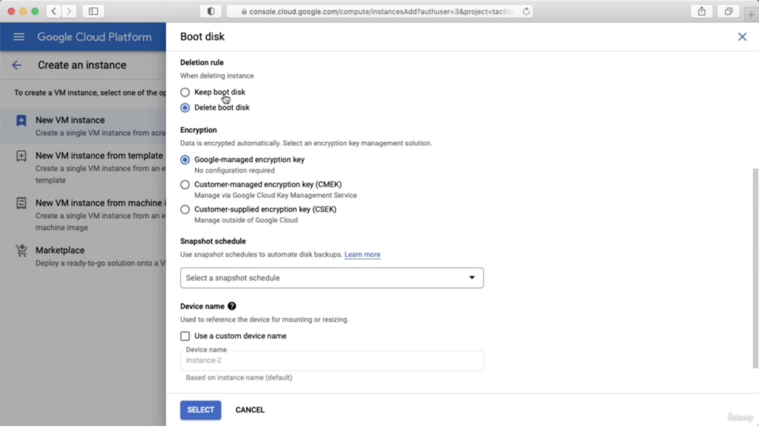Open the Google Cloud hamburger navigation menu
759x427 pixels.
tap(19, 37)
